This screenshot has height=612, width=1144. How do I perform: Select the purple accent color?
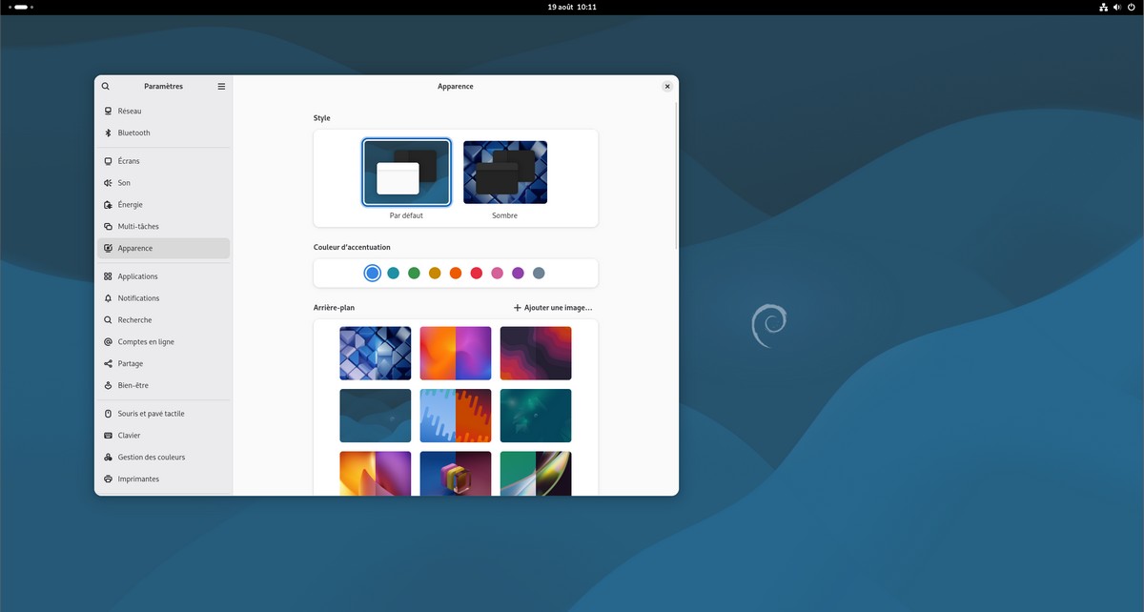(517, 273)
